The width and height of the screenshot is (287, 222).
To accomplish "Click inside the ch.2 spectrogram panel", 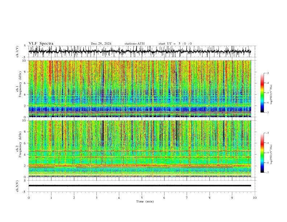I will tap(140, 149).
